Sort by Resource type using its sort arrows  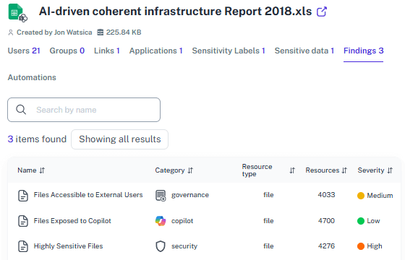point(292,170)
